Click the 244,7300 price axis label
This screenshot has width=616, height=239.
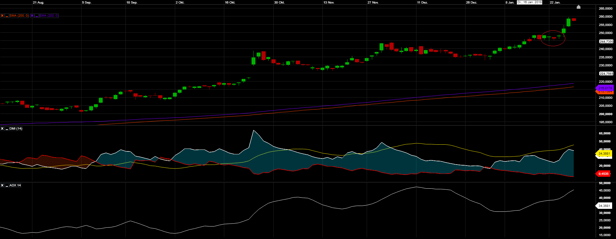tap(606, 41)
